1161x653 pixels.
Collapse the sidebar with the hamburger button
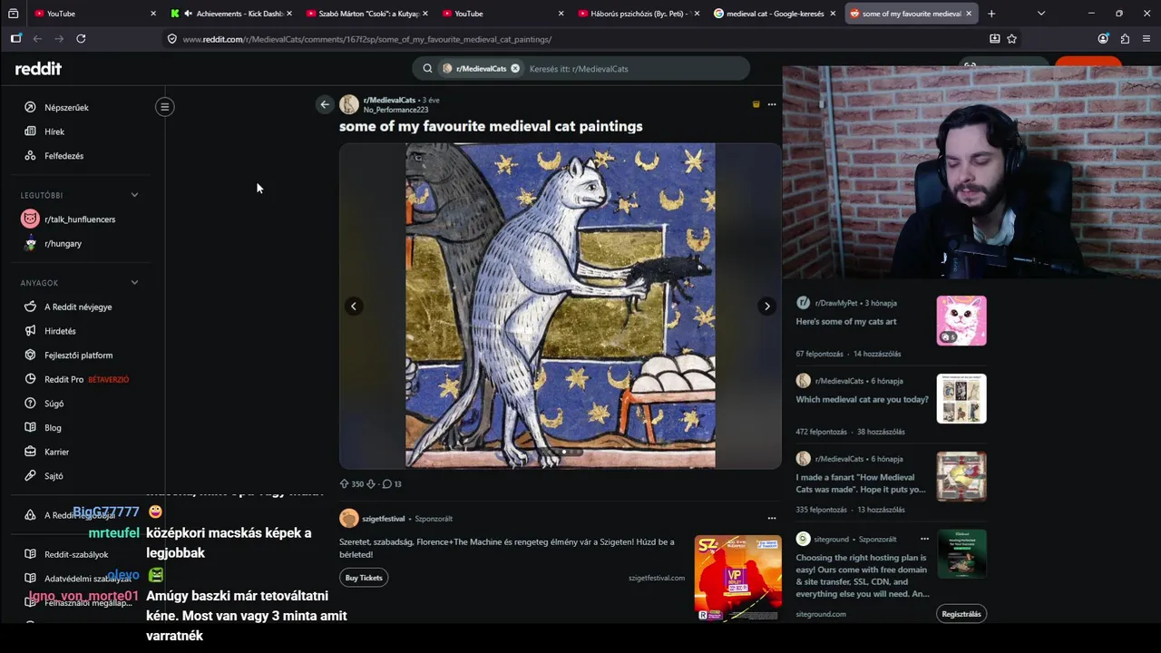point(164,107)
